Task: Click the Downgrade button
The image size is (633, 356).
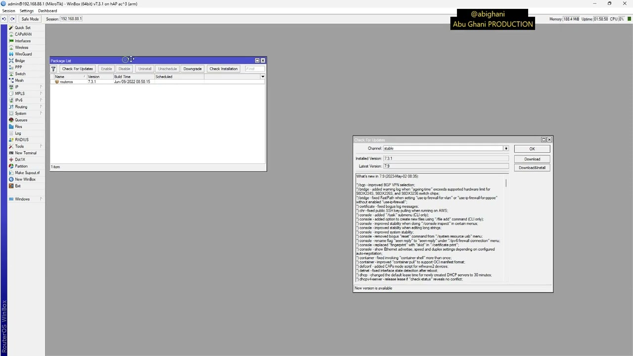Action: point(192,69)
